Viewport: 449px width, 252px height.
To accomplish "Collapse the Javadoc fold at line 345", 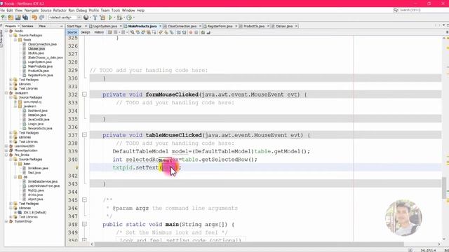I will point(84,199).
